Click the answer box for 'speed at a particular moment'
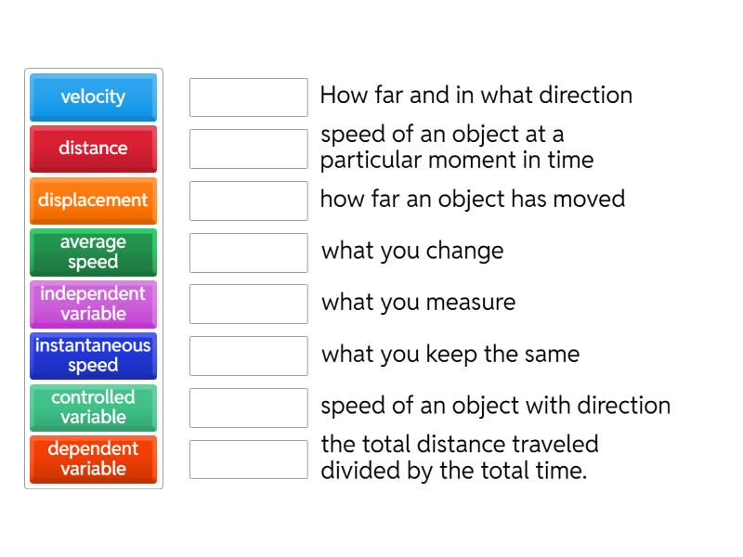The image size is (743, 557). pyautogui.click(x=247, y=148)
